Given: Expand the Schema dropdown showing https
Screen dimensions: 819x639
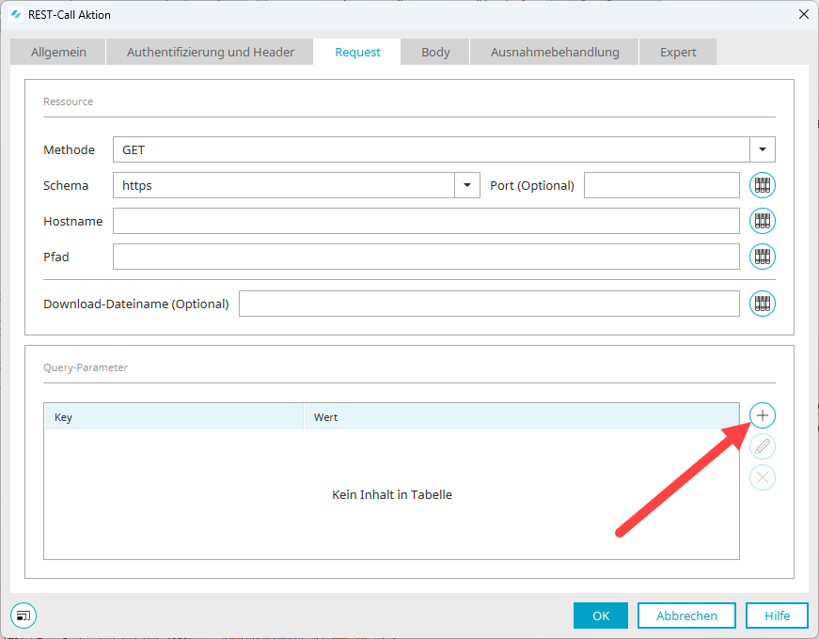Looking at the screenshot, I should (467, 185).
